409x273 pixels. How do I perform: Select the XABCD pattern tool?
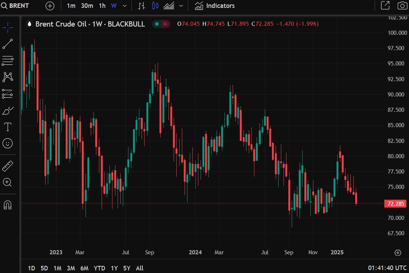tap(7, 77)
